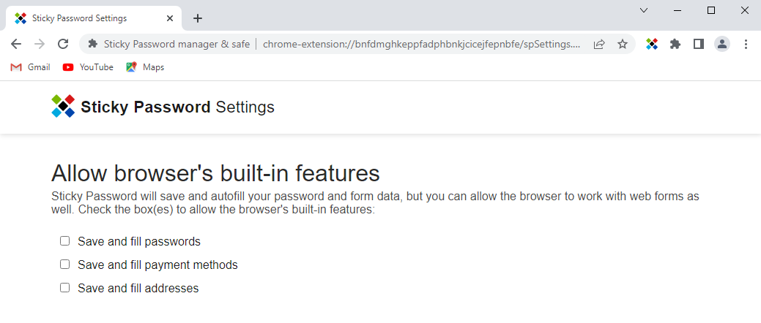Toggle the browser side panel icon

[699, 44]
